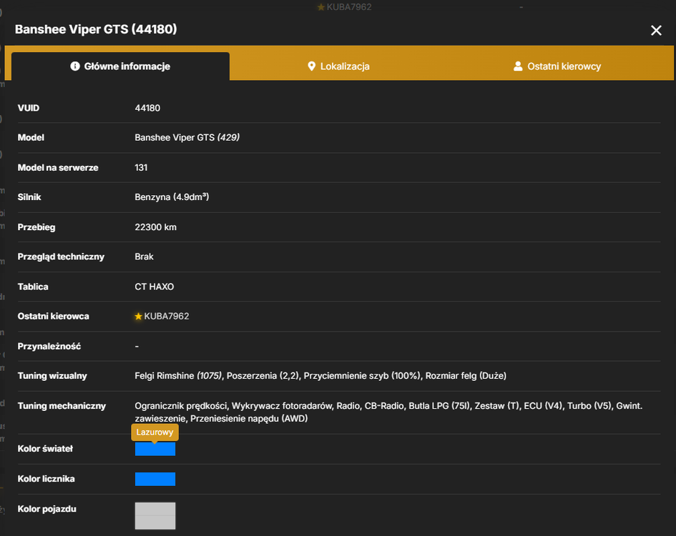The image size is (676, 536).
Task: Click the Banshee Viper GTS (429) model value
Action: tap(187, 137)
